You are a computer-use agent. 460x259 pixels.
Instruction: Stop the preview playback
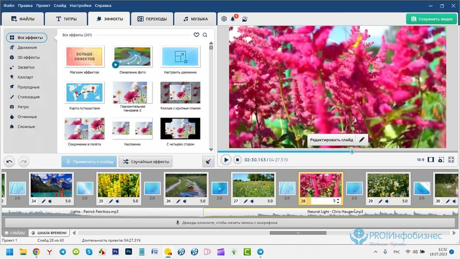coord(237,160)
